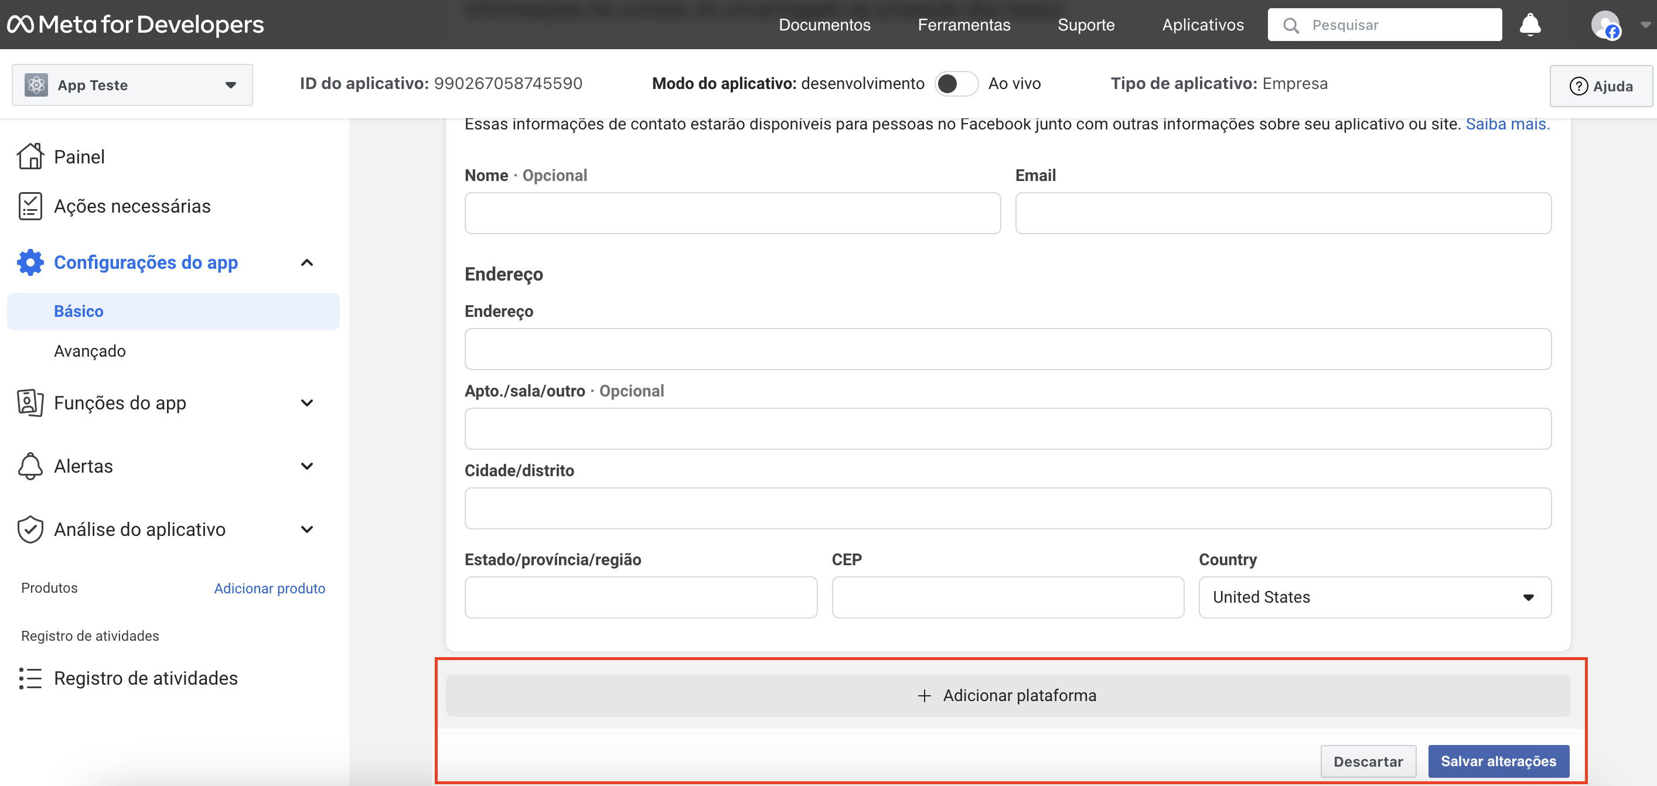This screenshot has height=786, width=1657.
Task: Toggle app mode to Ao vivo
Action: click(956, 84)
